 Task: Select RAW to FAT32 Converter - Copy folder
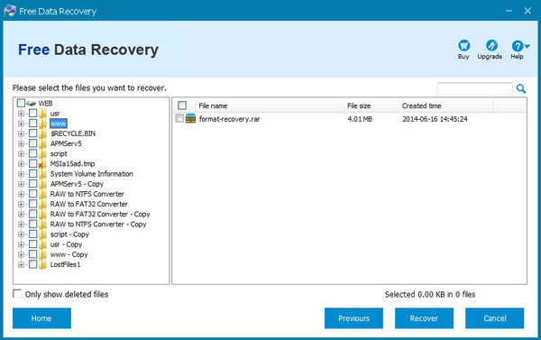[100, 215]
